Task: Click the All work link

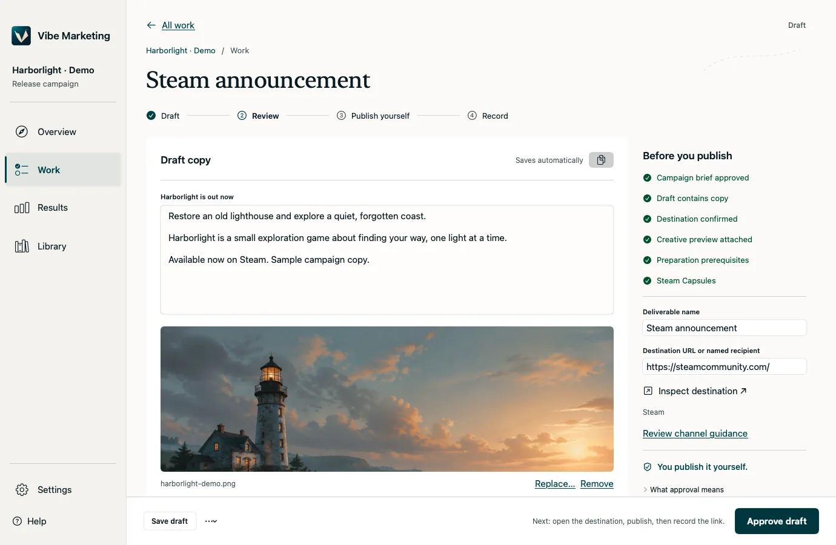Action: pos(178,25)
